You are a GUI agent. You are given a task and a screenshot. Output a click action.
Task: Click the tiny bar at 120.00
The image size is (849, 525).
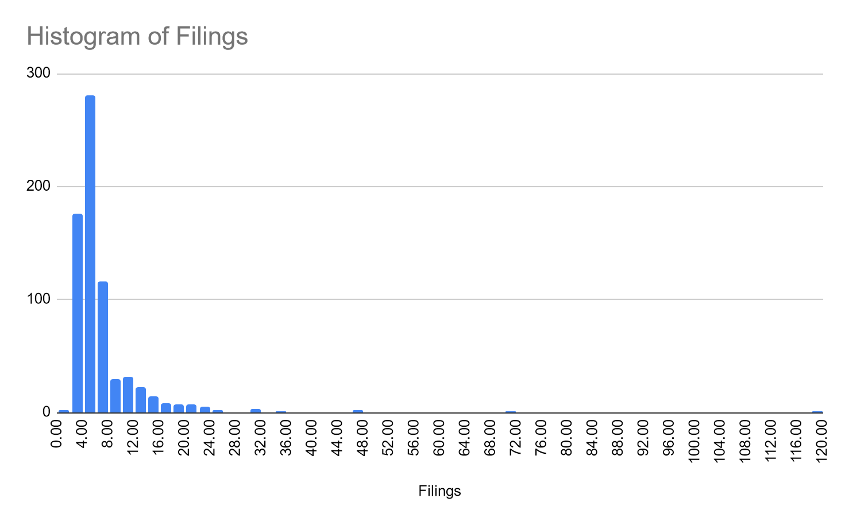[818, 412]
